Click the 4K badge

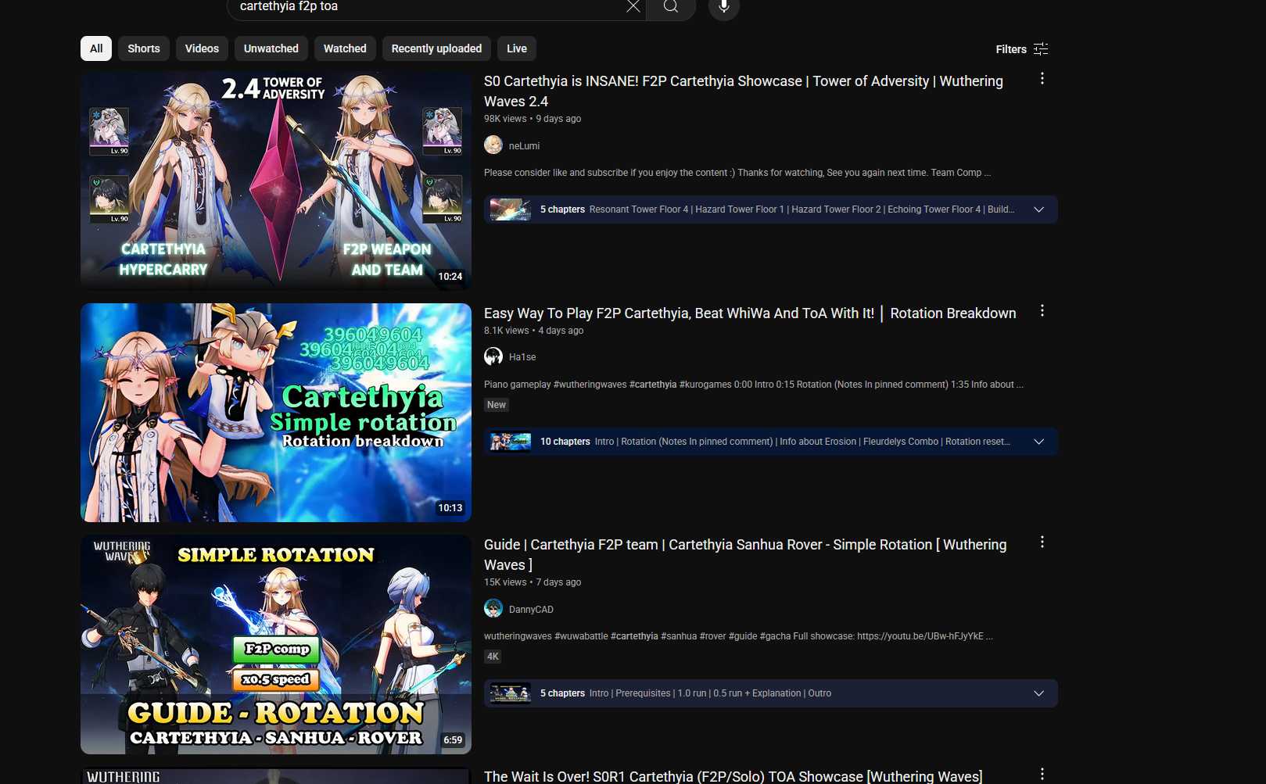coord(493,657)
